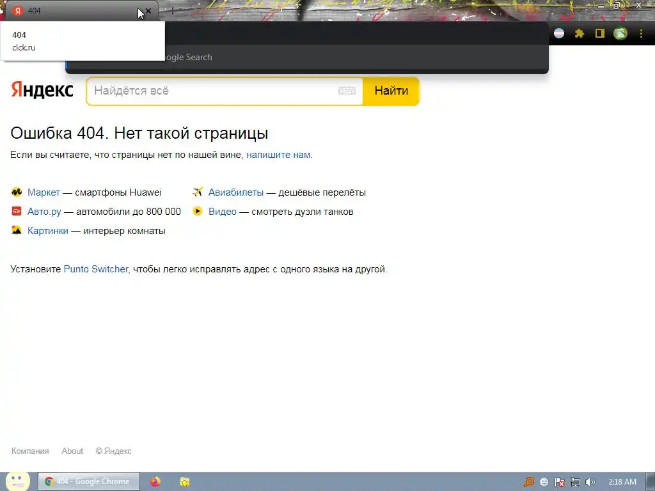655x491 pixels.
Task: Click the Show desktop strip at taskbar end
Action: 651,481
